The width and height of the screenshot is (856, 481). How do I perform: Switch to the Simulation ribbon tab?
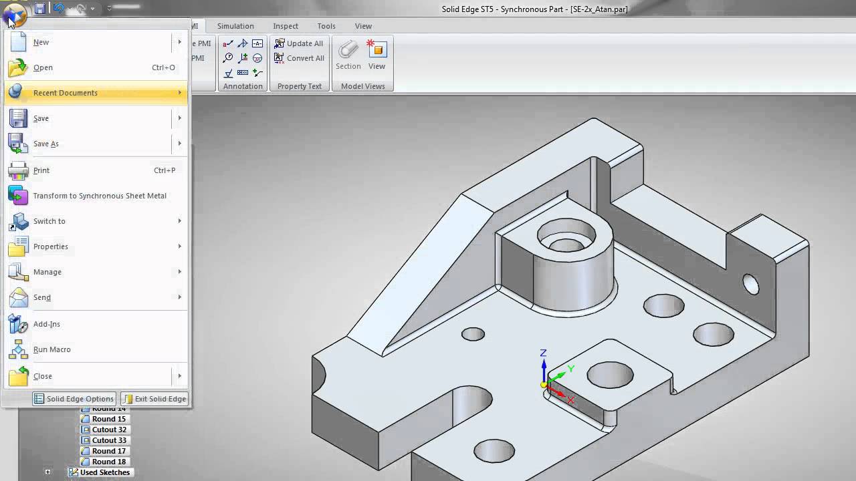(x=235, y=26)
